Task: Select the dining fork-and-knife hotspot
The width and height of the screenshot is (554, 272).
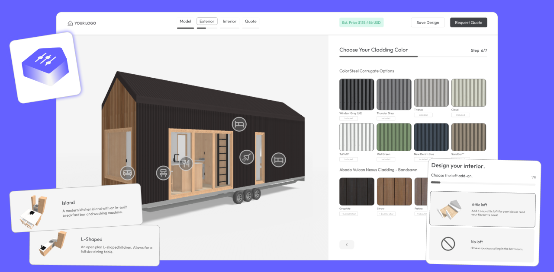Action: pos(187,164)
